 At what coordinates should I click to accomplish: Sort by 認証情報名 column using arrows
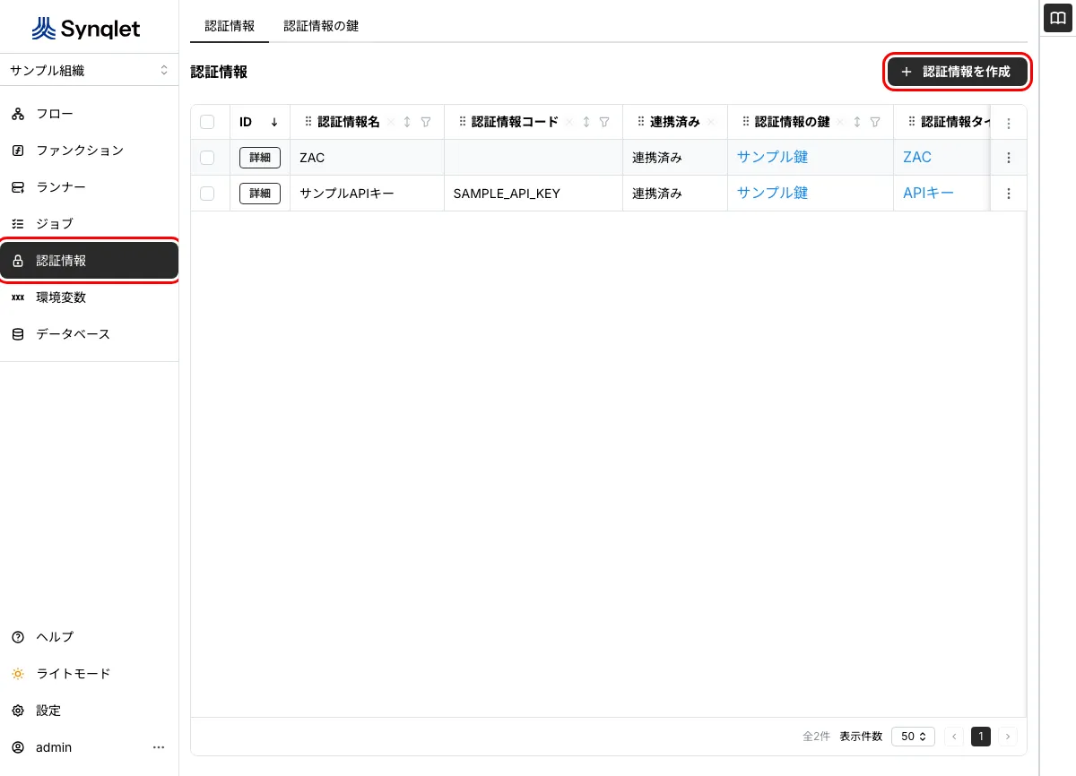(407, 122)
